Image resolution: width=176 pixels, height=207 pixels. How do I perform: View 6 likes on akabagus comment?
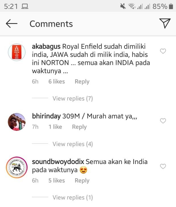(x=57, y=82)
